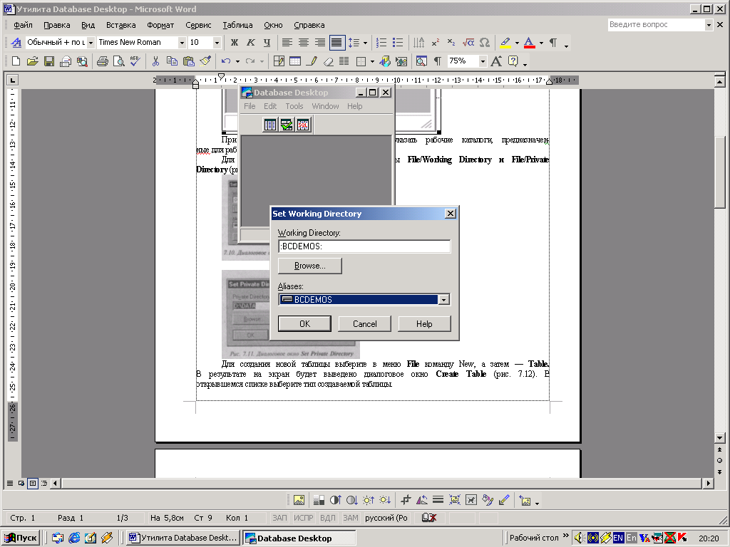
Task: Cut the selection with the scissors icon
Action: point(155,61)
